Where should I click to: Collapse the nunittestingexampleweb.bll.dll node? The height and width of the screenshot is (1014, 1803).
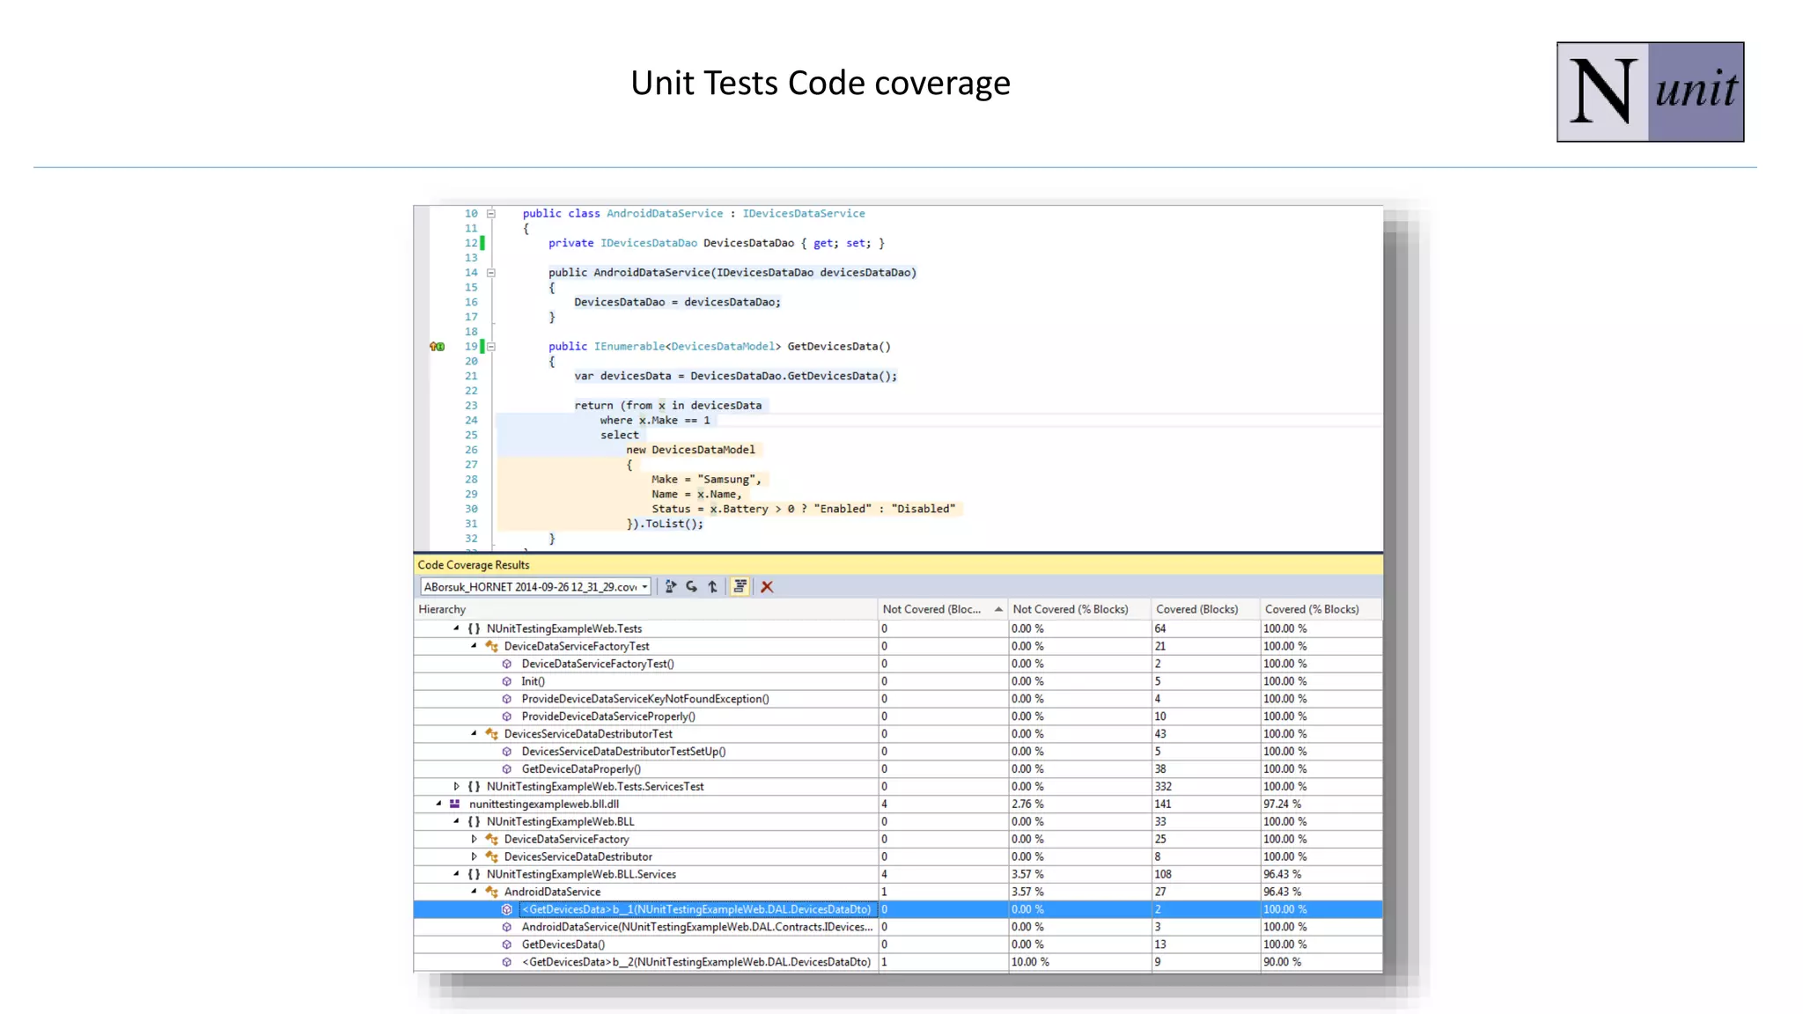(438, 804)
